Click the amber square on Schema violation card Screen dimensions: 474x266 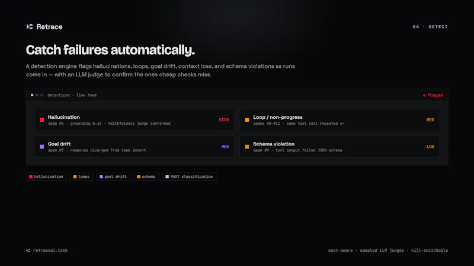point(247,147)
